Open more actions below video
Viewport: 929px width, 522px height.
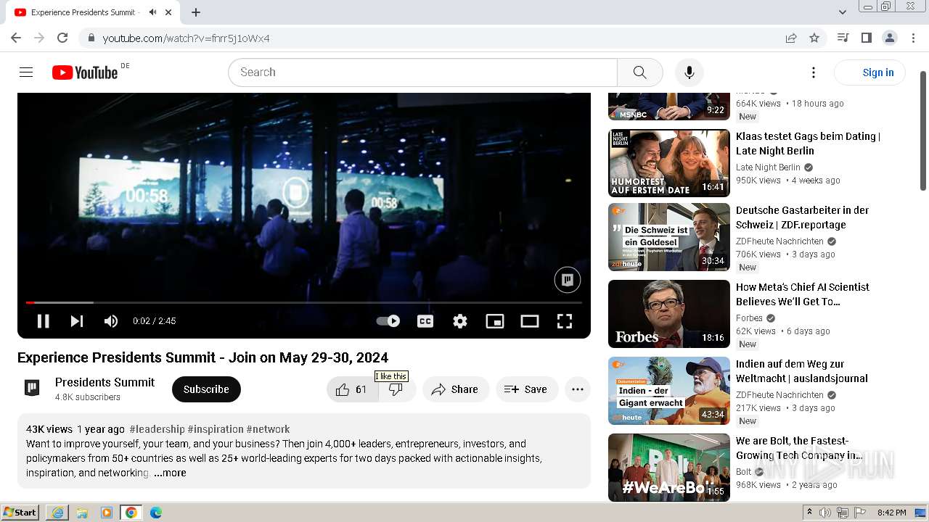point(578,389)
